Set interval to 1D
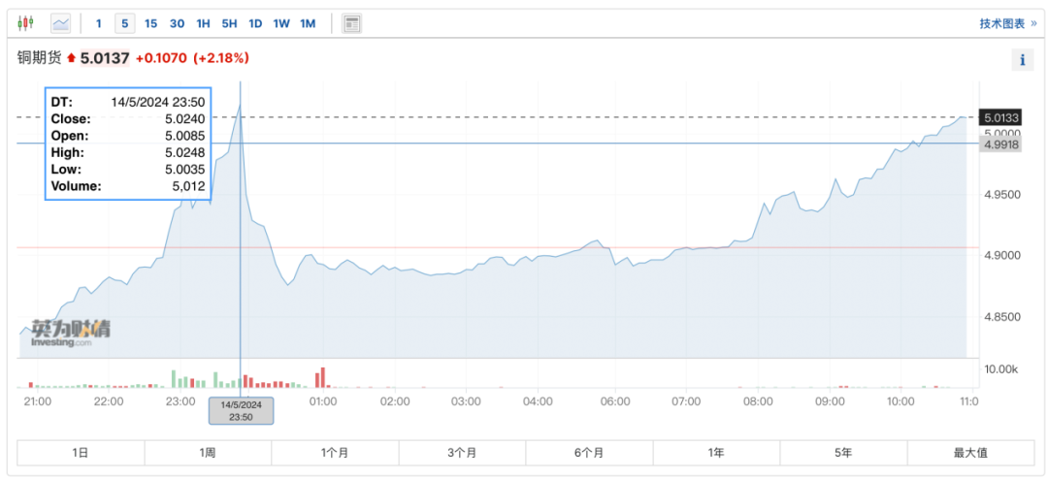Viewport: 1048px width, 479px height. [255, 23]
